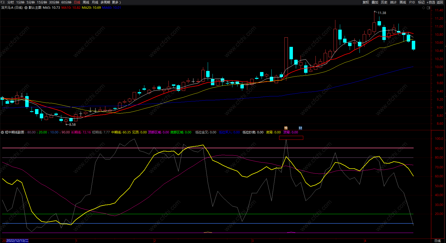Image resolution: width=446 pixels, height=243 pixels.
Task: Click the blue 财 marker icon on chart
Action: click(x=300, y=128)
